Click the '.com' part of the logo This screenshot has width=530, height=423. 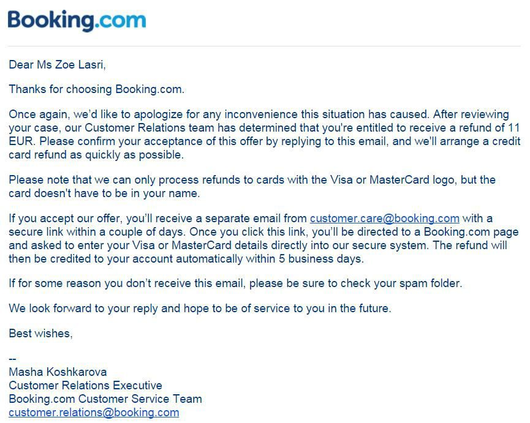(120, 20)
